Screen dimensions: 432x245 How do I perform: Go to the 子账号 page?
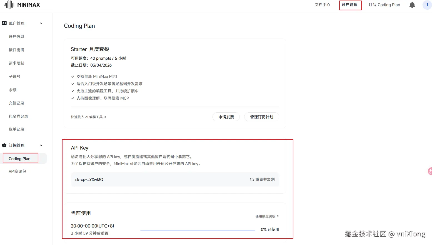pos(14,76)
